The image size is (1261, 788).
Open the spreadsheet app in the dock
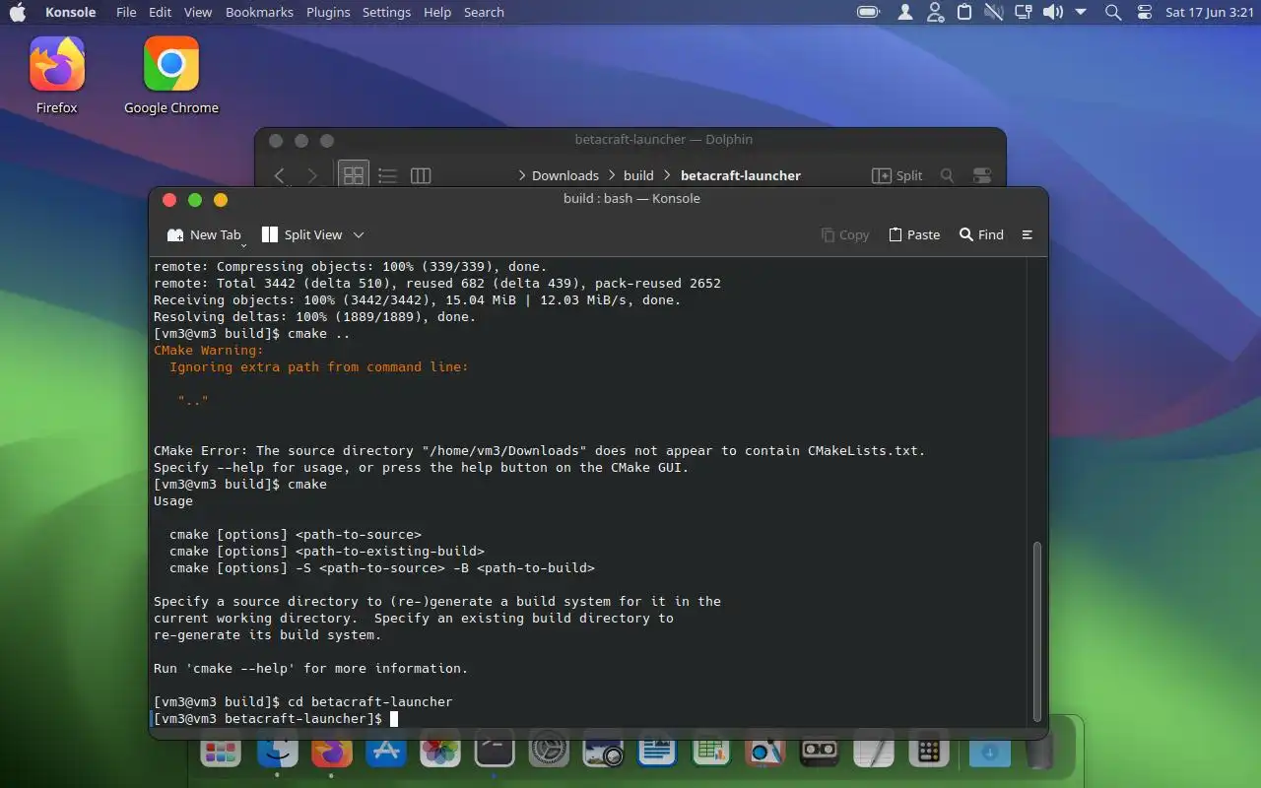711,752
